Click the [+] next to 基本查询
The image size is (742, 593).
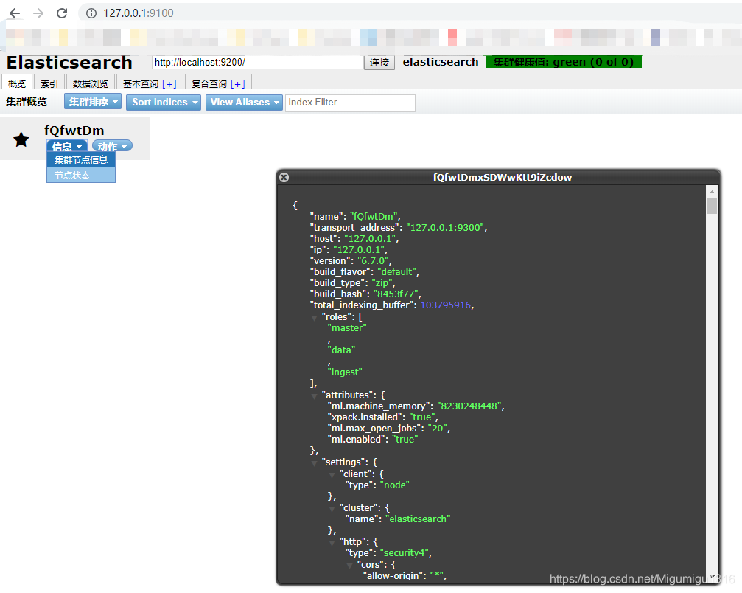coord(169,84)
